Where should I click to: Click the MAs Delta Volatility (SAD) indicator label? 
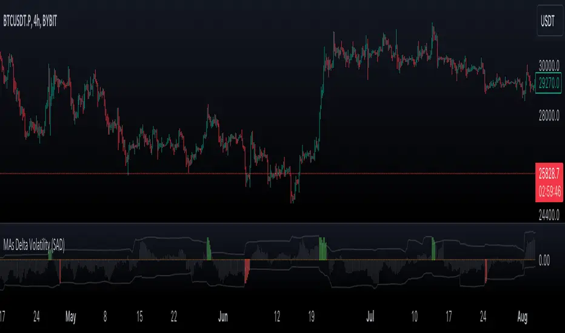point(34,245)
